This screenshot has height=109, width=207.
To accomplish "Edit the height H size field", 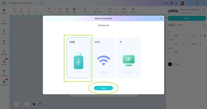I will tap(194, 35).
